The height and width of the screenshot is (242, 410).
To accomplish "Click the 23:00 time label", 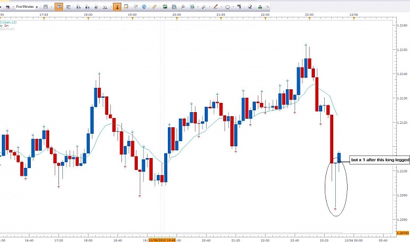I will [310, 15].
